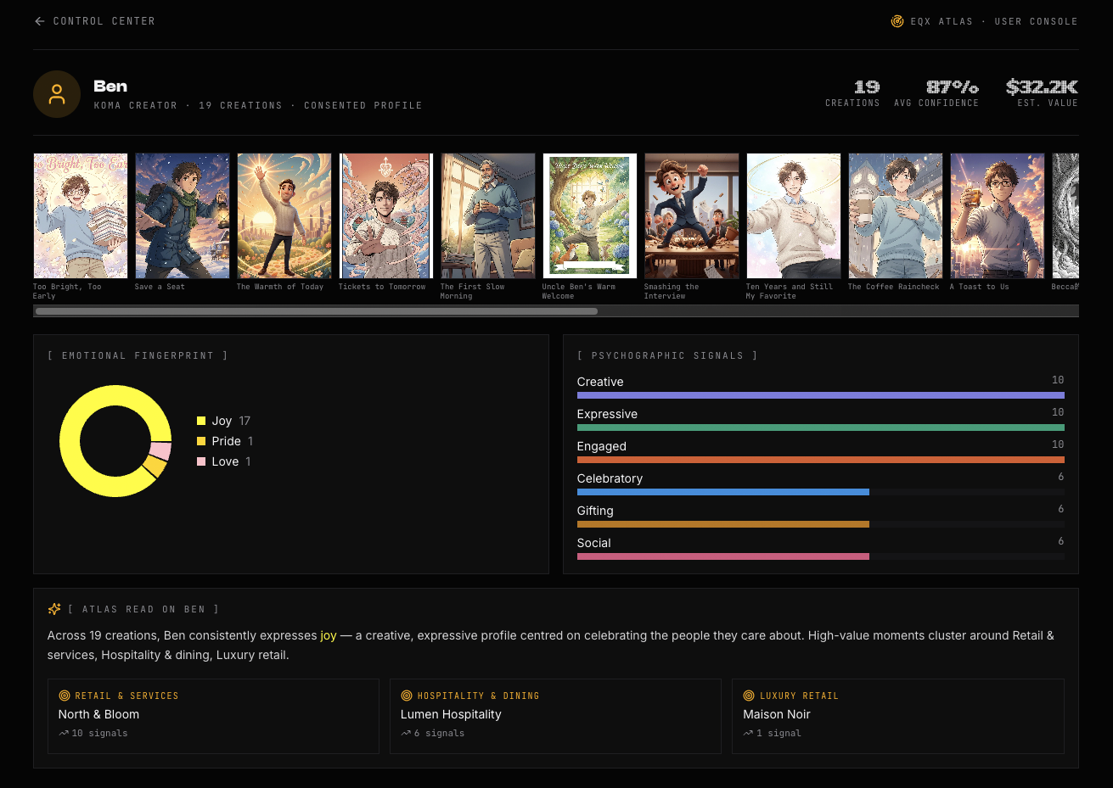Viewport: 1113px width, 788px height.
Task: Click the blue Celebratory signal bar
Action: pos(723,492)
